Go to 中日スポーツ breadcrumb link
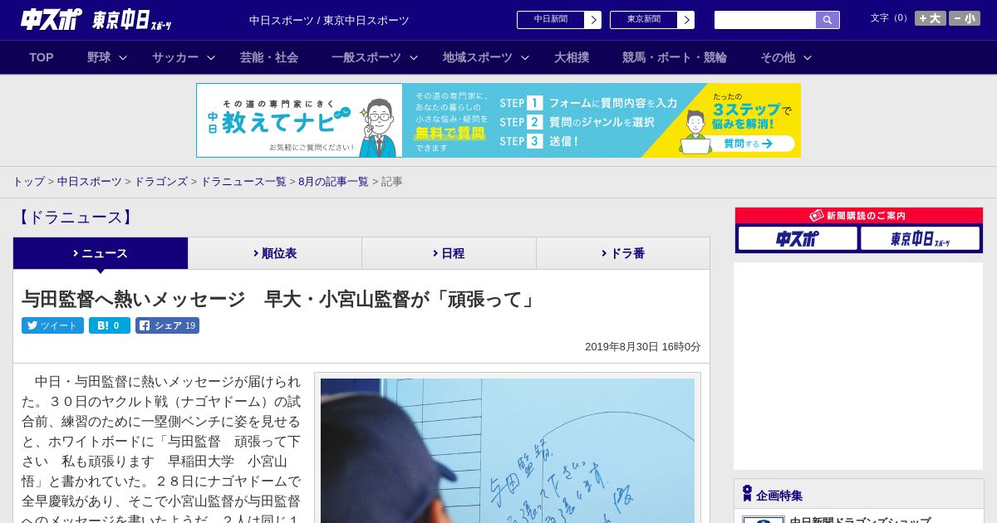The image size is (997, 523). point(90,181)
